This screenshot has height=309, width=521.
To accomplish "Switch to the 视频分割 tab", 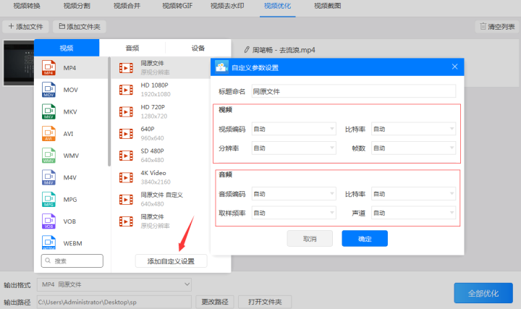I will [77, 6].
